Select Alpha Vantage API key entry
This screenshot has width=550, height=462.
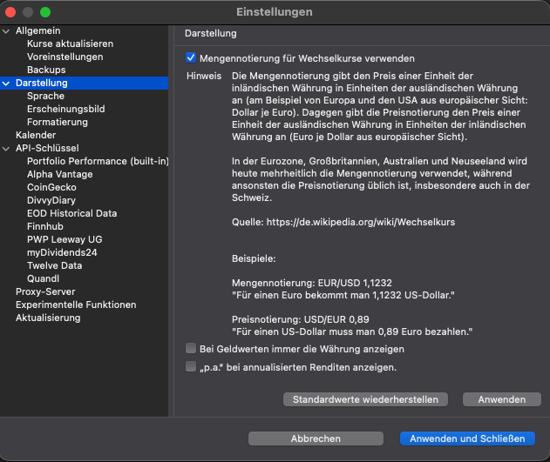(x=60, y=174)
